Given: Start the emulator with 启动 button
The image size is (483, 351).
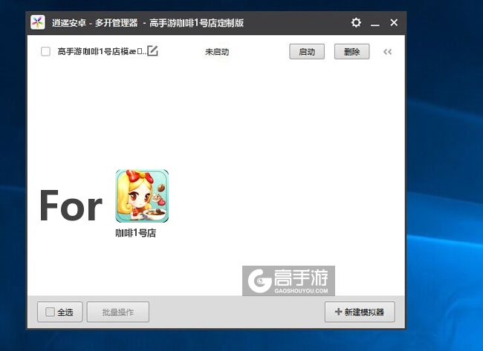Looking at the screenshot, I should pos(307,51).
